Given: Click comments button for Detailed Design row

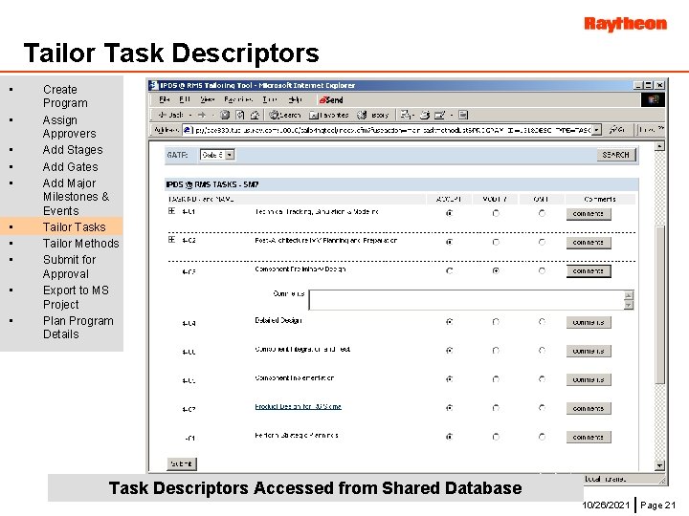Looking at the screenshot, I should pyautogui.click(x=589, y=323).
